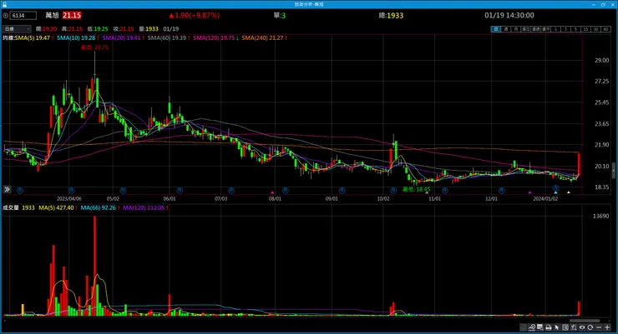
Task: Select the 還週 adjusted weekly button
Action: point(535,29)
